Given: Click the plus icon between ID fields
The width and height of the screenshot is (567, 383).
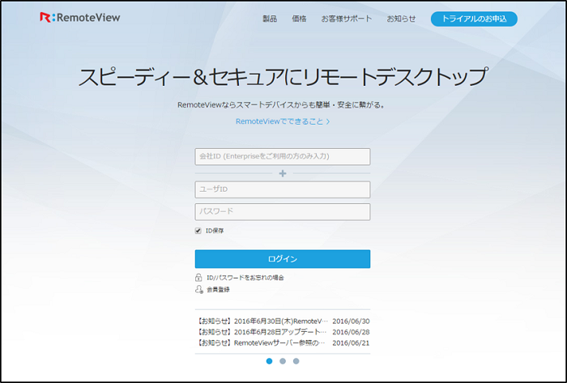Looking at the screenshot, I should tap(283, 173).
